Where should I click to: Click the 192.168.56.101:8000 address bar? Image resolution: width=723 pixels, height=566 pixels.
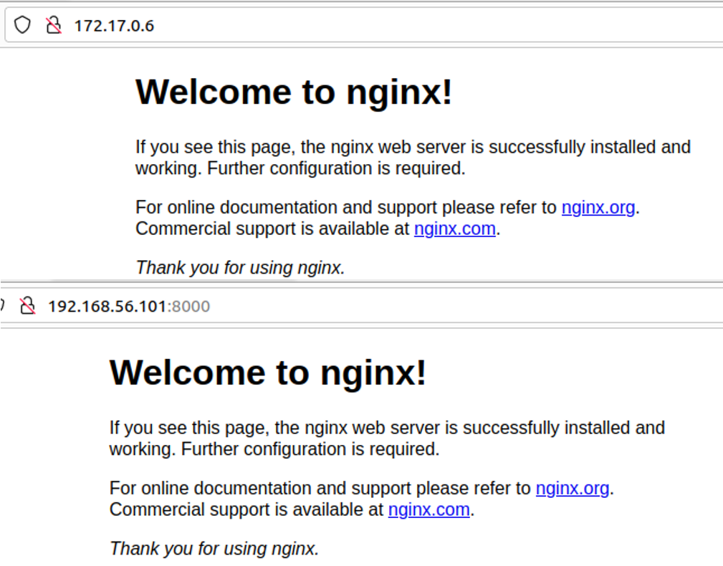[x=361, y=306]
